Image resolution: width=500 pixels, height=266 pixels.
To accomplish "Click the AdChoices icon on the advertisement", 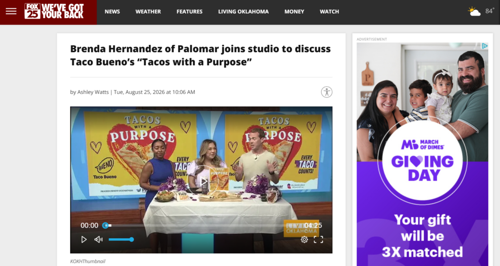I will click(484, 46).
